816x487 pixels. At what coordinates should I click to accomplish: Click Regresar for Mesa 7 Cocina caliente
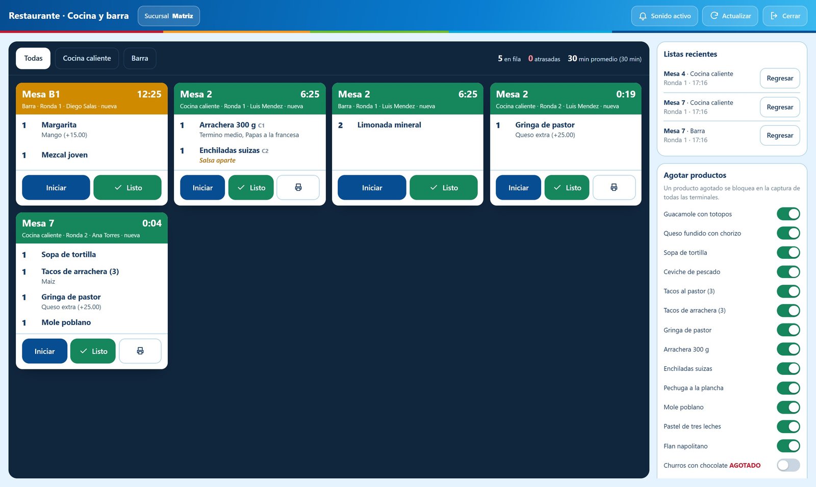pyautogui.click(x=780, y=107)
